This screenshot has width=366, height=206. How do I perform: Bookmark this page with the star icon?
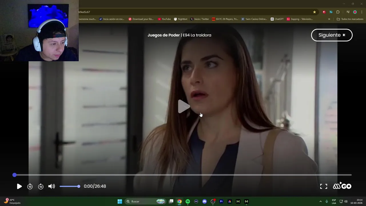[x=315, y=12]
